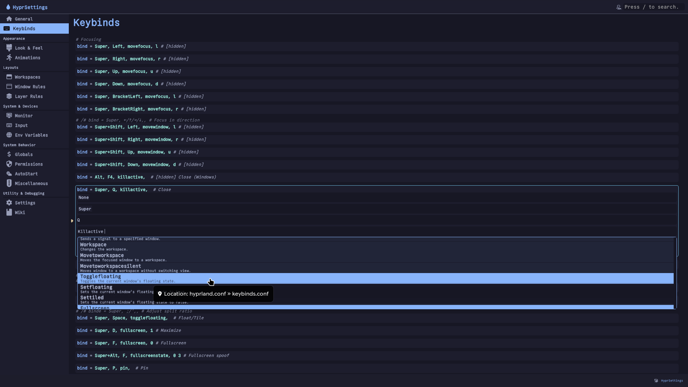Click the Animations running figure icon
Screen dimensions: 688x387
pos(9,57)
